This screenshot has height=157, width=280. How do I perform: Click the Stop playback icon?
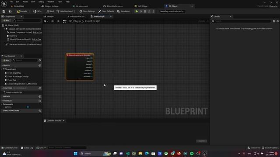coord(145,11)
